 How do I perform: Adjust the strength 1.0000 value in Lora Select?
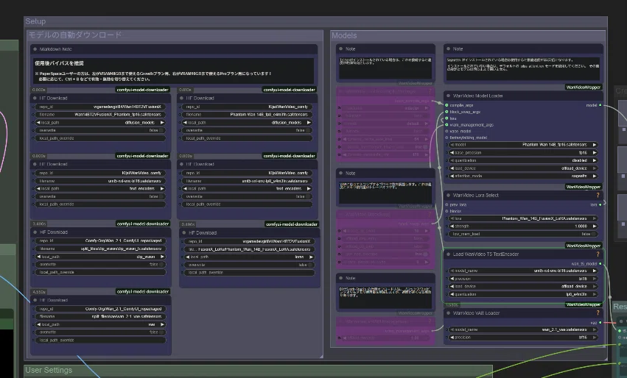(x=523, y=226)
